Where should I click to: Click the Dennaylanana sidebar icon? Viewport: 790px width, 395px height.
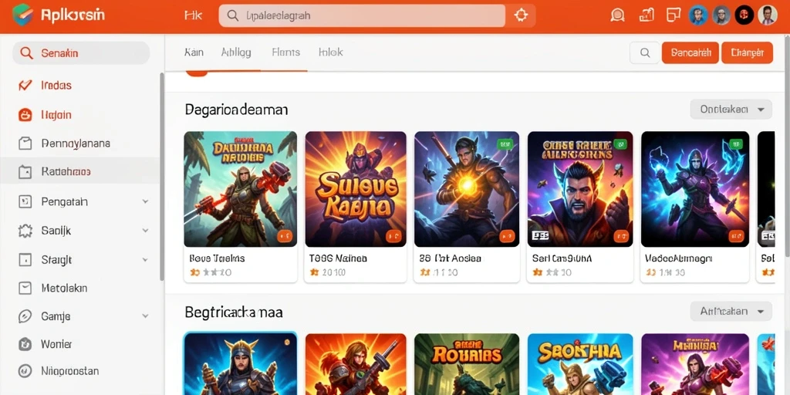(25, 143)
